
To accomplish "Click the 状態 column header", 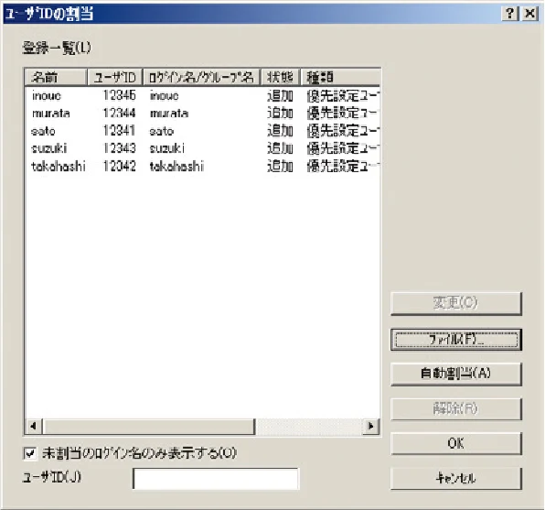I will (x=280, y=77).
